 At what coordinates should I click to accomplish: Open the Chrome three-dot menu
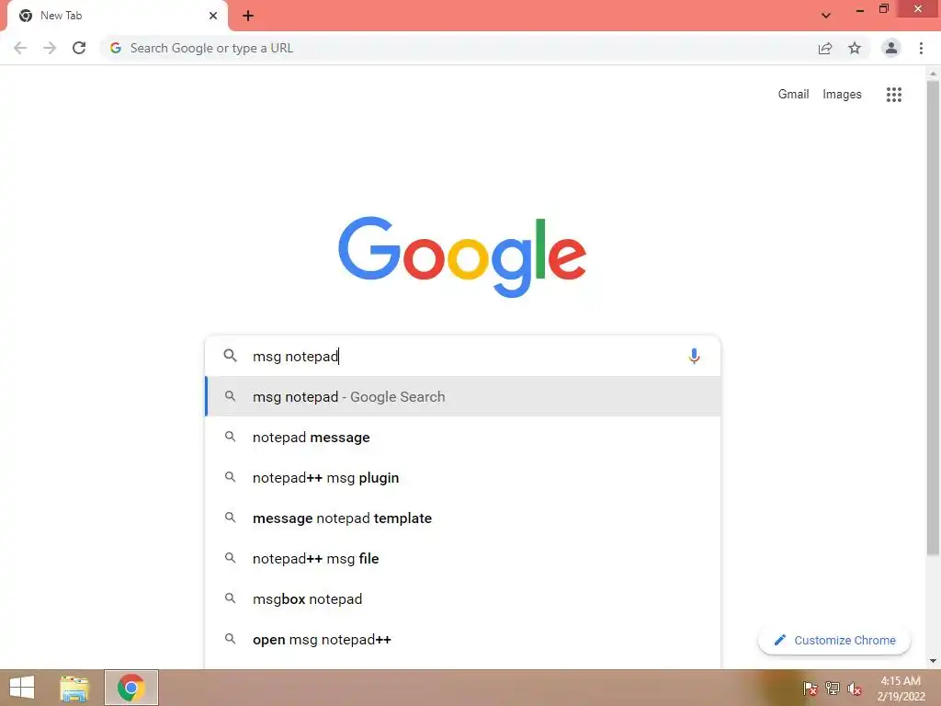[921, 48]
